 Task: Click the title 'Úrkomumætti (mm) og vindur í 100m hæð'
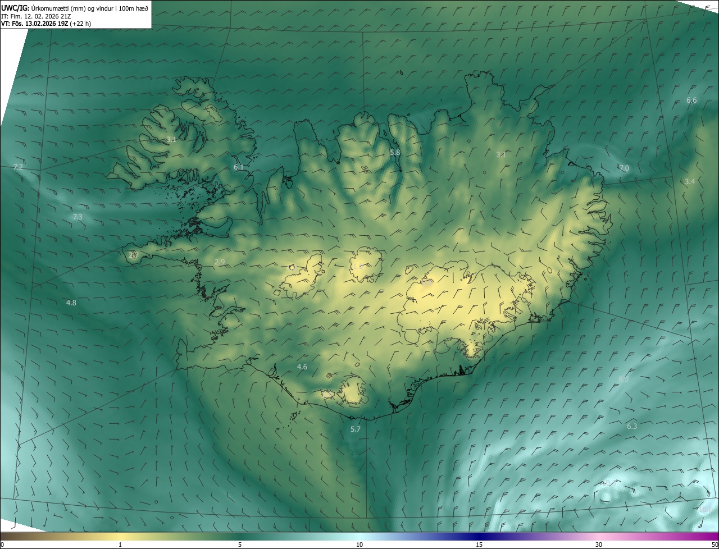90,7
